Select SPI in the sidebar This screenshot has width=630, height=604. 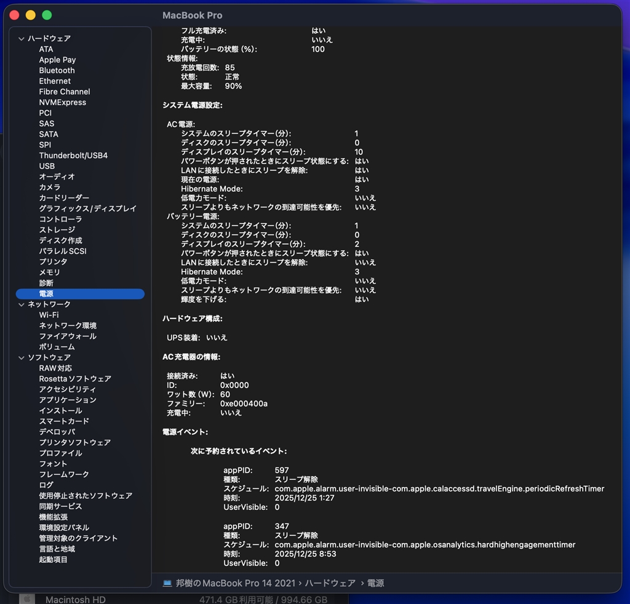pyautogui.click(x=45, y=145)
